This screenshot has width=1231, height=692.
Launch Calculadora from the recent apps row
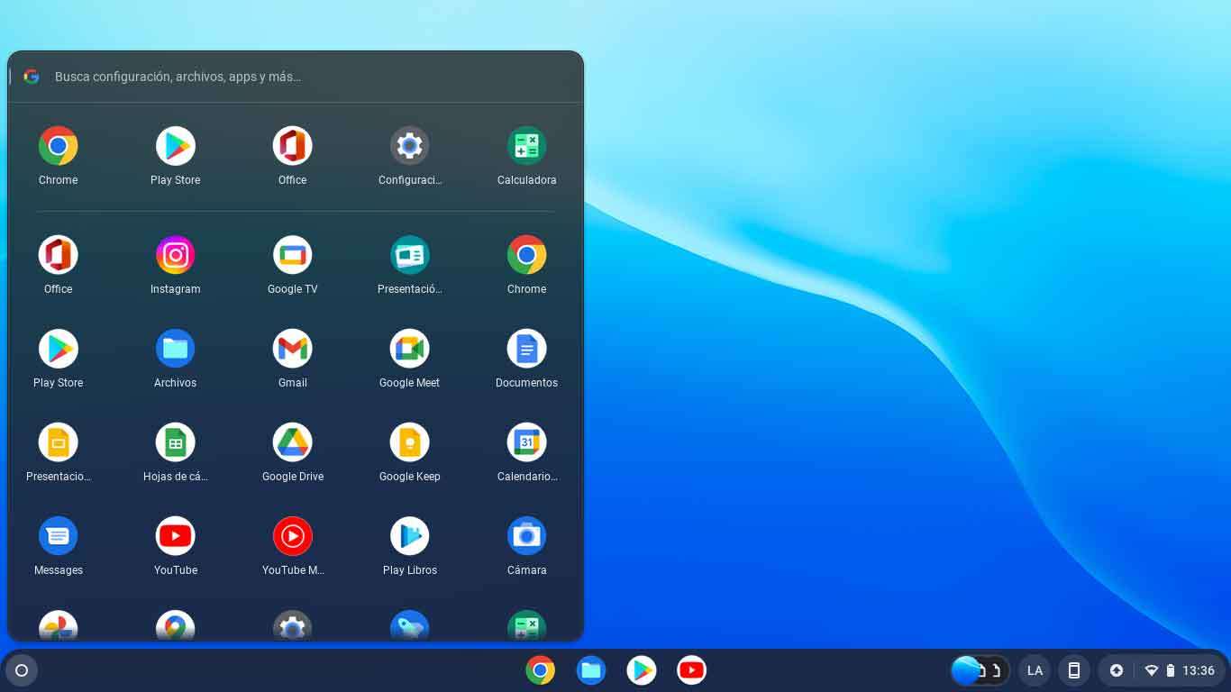coord(526,146)
